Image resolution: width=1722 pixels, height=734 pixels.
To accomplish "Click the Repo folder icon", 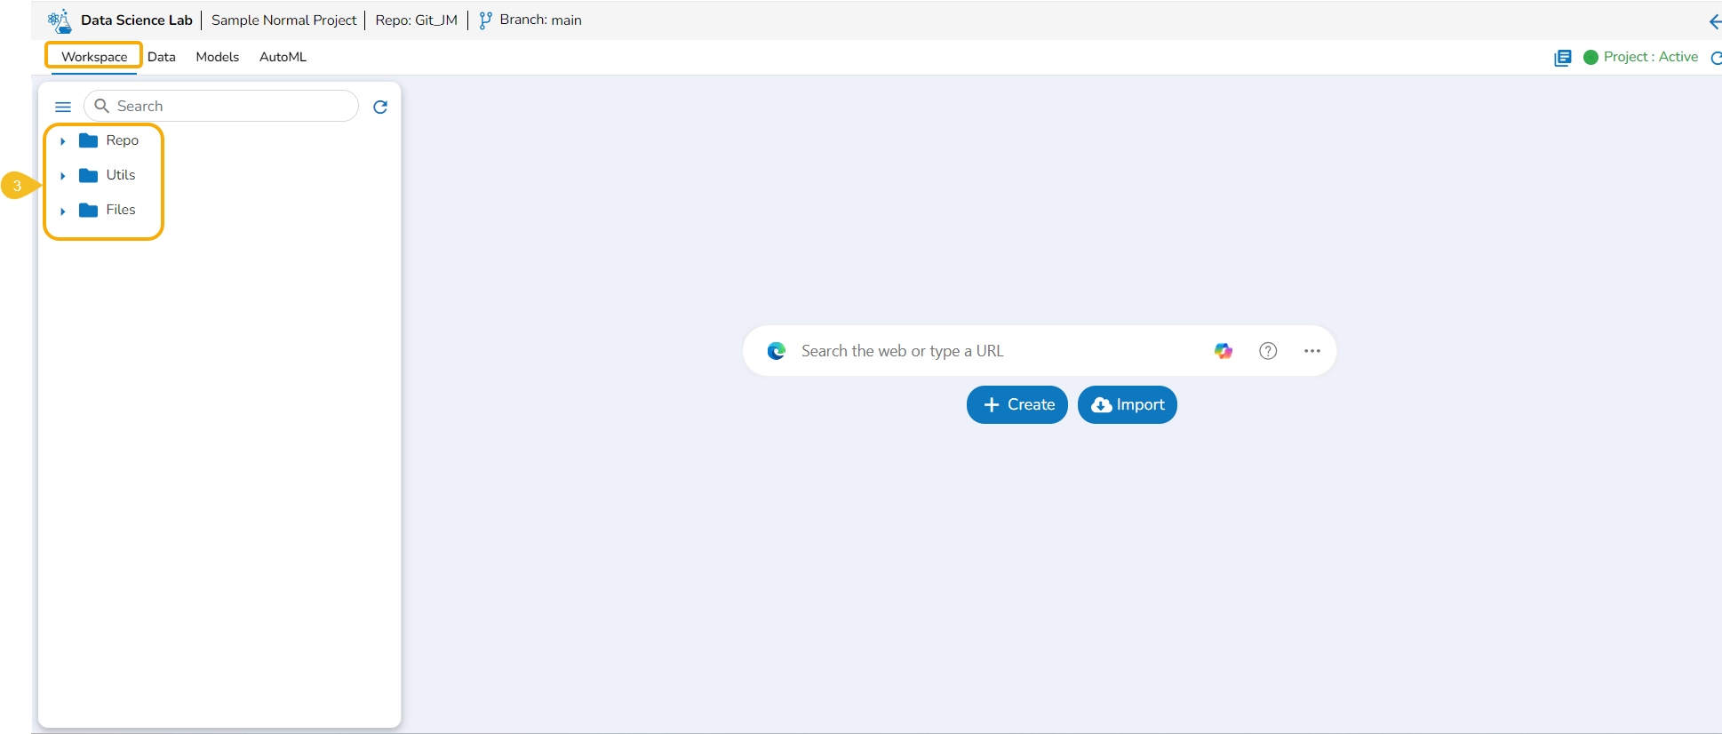I will [x=88, y=140].
